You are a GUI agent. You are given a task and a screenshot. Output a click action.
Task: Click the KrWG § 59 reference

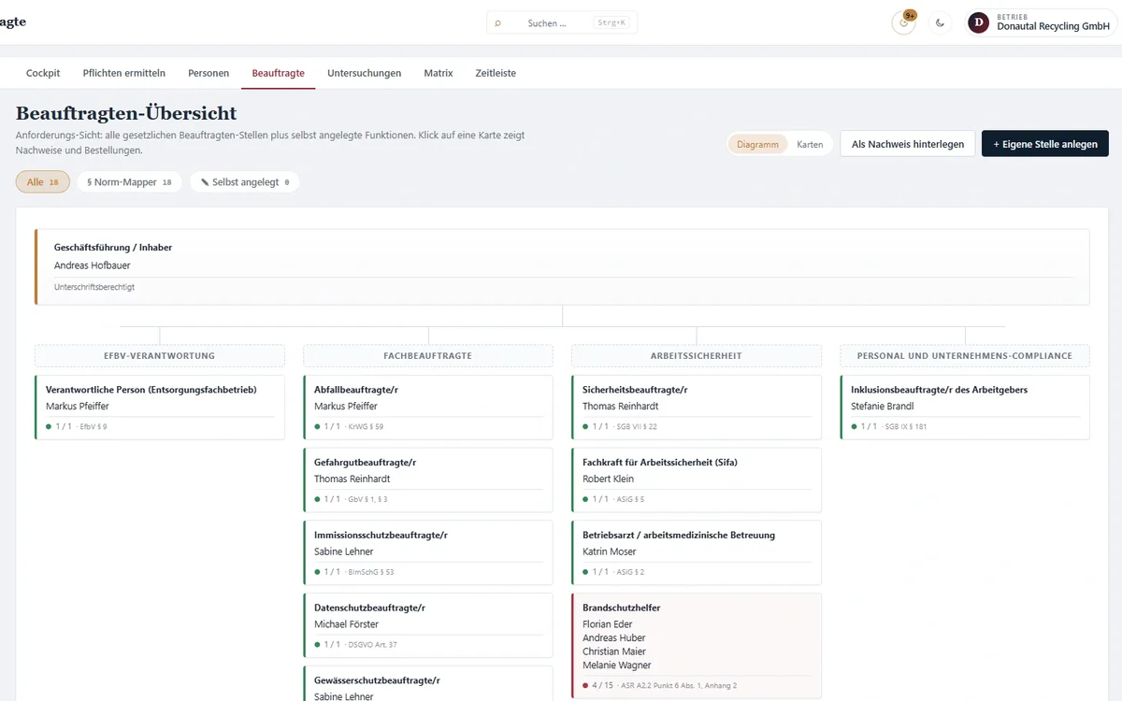pyautogui.click(x=366, y=426)
